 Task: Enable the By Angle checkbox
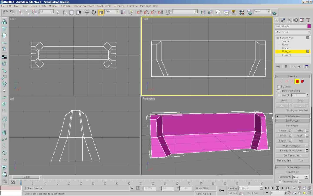(279, 95)
